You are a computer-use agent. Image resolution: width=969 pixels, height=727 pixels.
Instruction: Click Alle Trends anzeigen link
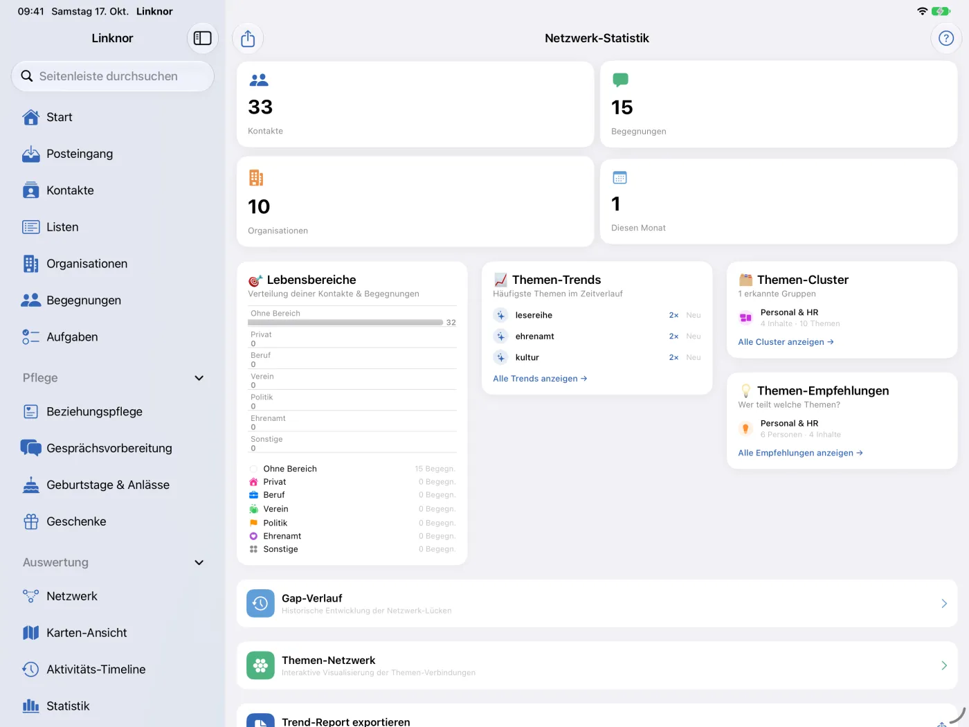point(540,379)
